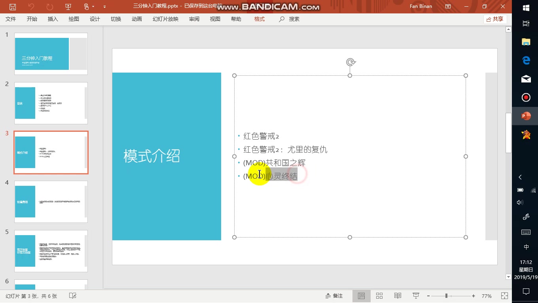Viewport: 538px width, 303px height.
Task: Select slide 1 thumbnail 三分钟入门教程
Action: [x=51, y=54]
